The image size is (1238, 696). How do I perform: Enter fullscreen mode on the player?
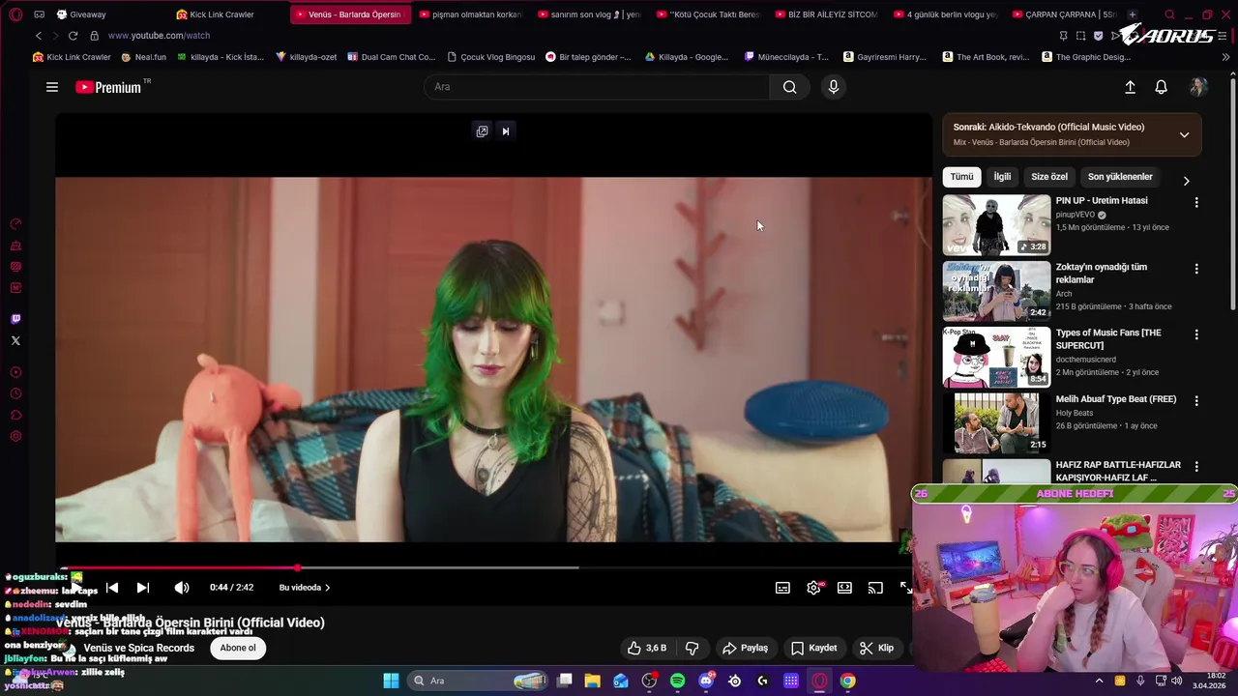(906, 588)
